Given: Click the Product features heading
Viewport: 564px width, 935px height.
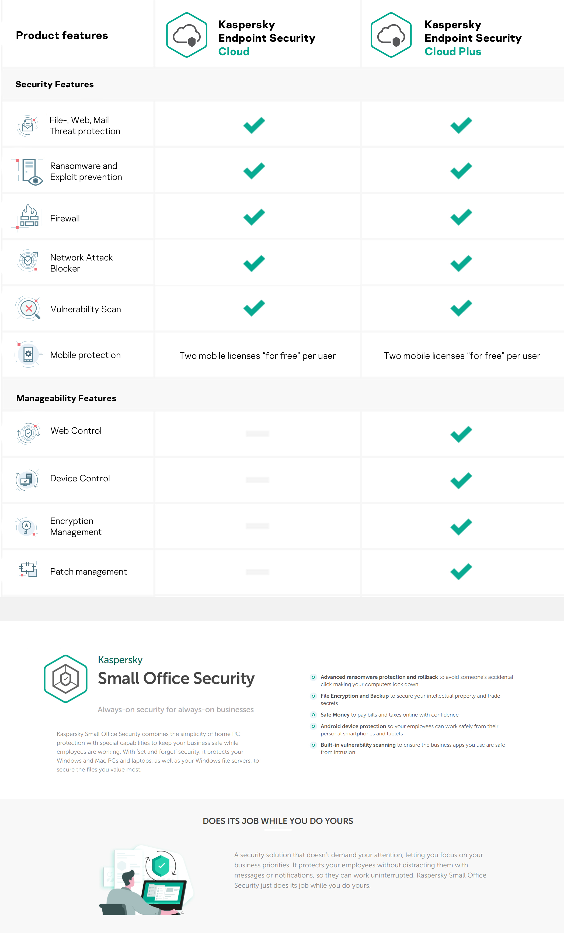Looking at the screenshot, I should 62,35.
